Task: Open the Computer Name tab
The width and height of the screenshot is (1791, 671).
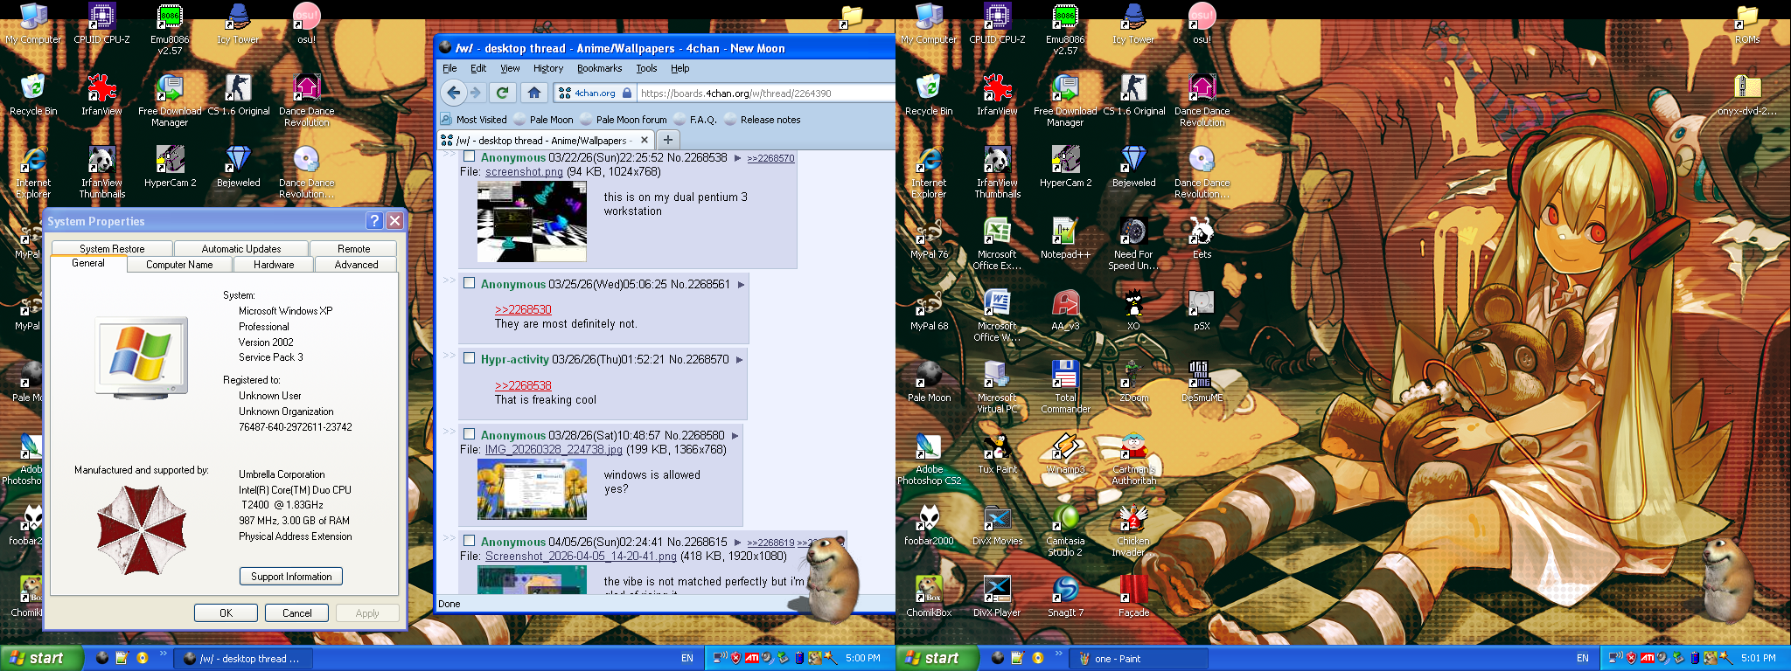Action: (179, 265)
